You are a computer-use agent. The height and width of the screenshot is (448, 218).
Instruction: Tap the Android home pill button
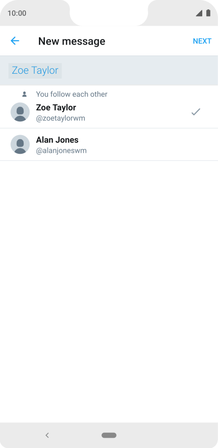pos(109,435)
